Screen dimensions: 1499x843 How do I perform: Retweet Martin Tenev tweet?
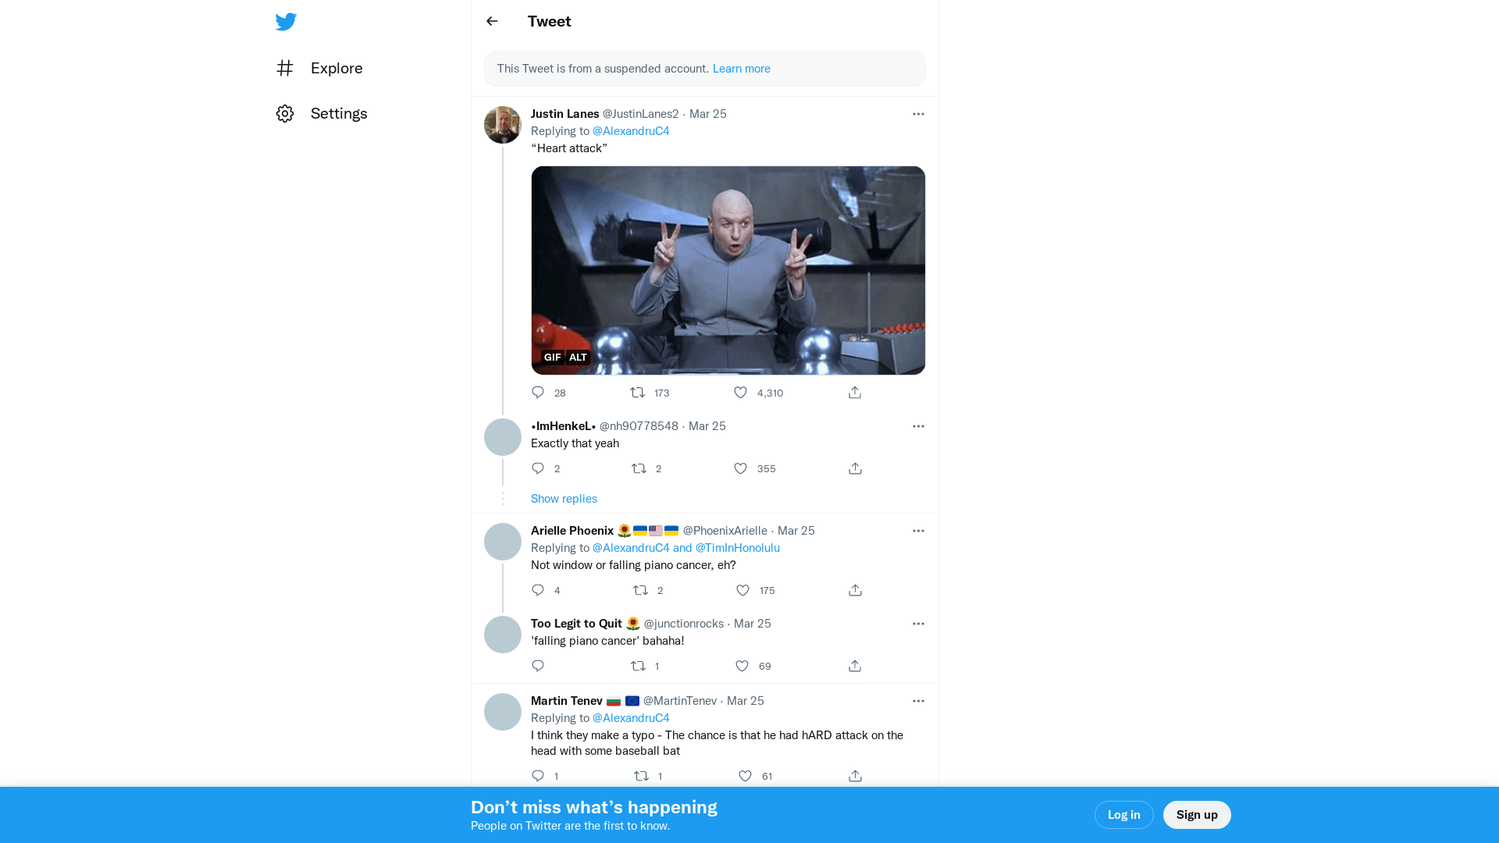click(641, 776)
